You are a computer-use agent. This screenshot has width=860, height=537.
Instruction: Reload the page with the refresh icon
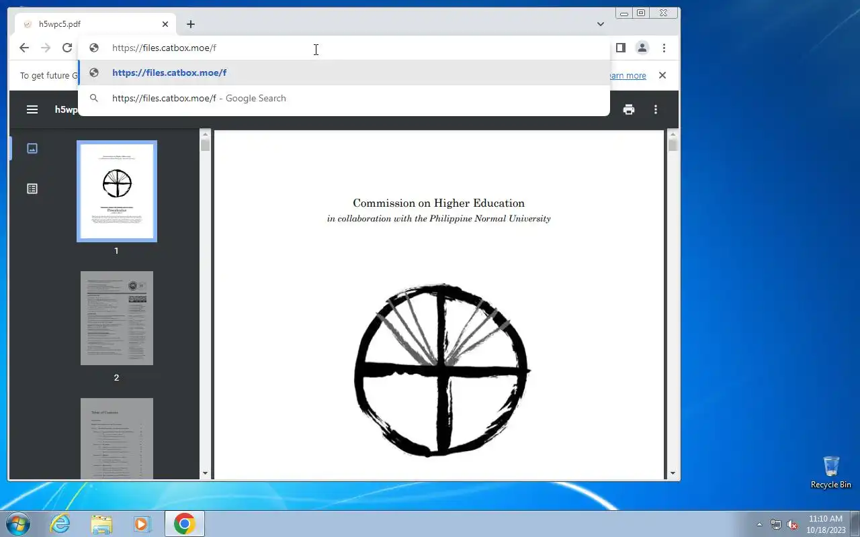click(x=67, y=48)
